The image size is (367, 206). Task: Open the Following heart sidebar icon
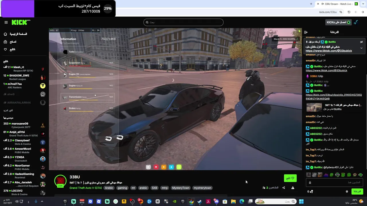pos(5,49)
